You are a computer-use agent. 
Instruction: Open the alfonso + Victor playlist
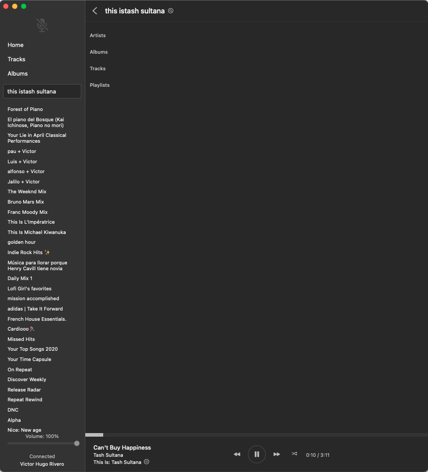click(x=26, y=172)
